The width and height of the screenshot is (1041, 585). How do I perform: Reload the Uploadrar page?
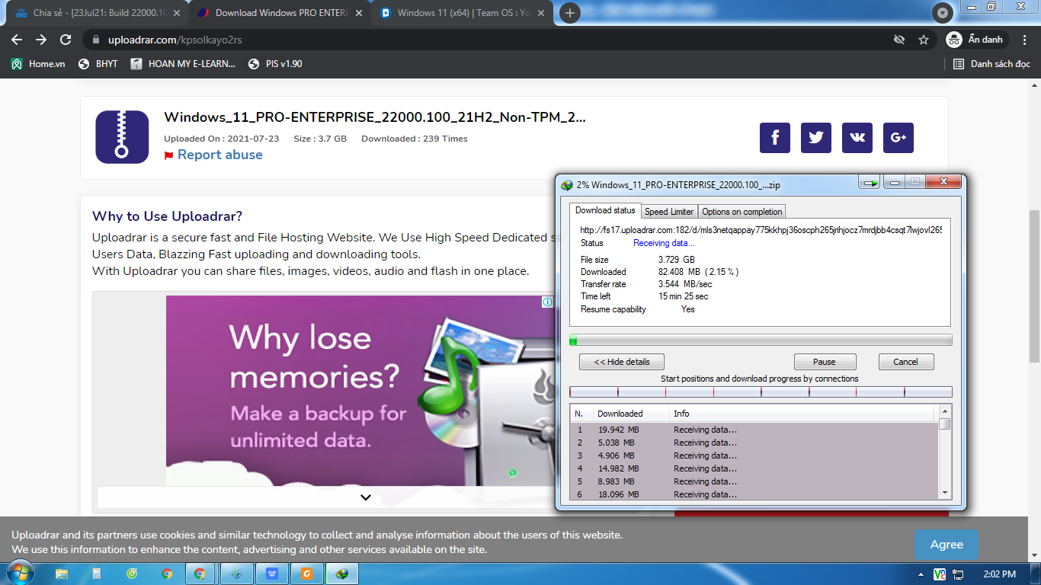pos(66,40)
